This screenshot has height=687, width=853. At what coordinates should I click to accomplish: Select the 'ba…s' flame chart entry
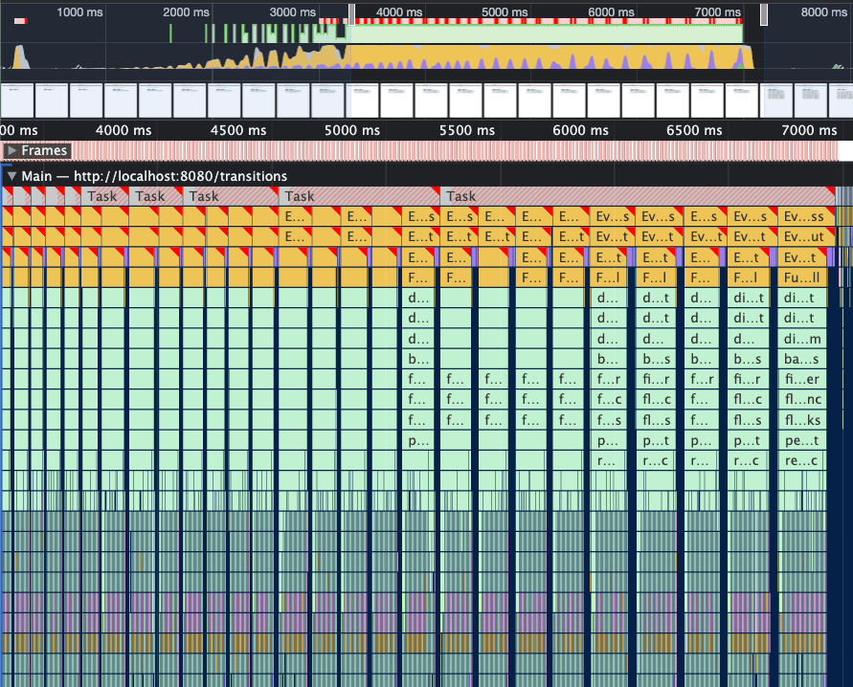click(802, 360)
